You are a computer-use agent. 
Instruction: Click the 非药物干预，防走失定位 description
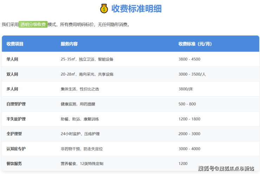click(x=82, y=149)
